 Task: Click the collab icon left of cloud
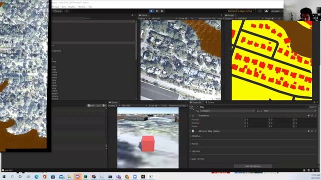tap(260, 11)
